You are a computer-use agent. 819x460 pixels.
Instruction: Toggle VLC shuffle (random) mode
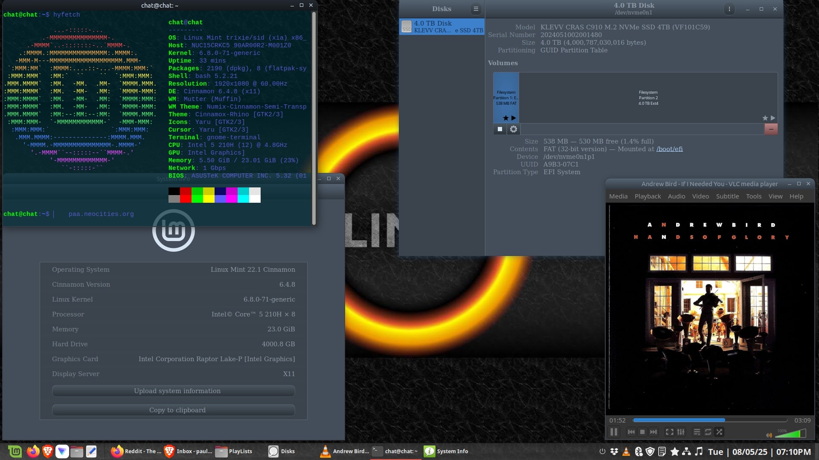[719, 432]
